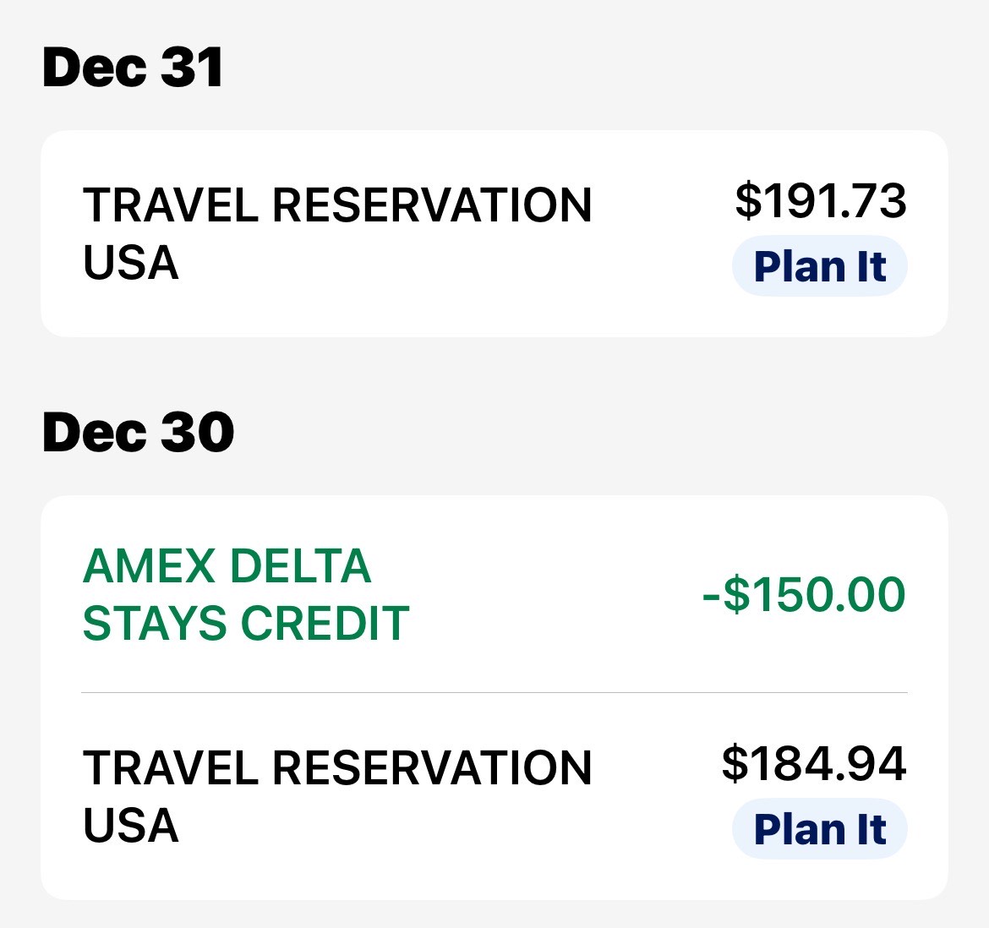Click the Dec 30 date header
Screen dimensions: 989x928
coord(138,433)
